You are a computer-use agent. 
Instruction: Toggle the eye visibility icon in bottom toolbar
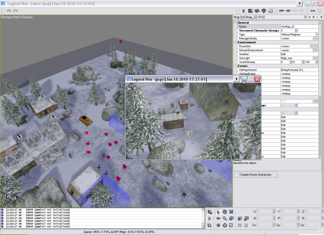(x=218, y=218)
